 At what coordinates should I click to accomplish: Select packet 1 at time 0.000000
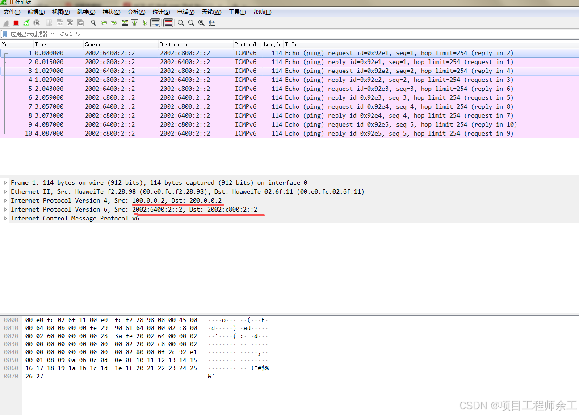(x=289, y=53)
